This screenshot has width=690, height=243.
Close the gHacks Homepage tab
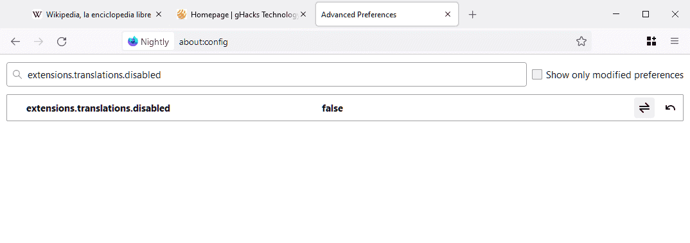(303, 15)
